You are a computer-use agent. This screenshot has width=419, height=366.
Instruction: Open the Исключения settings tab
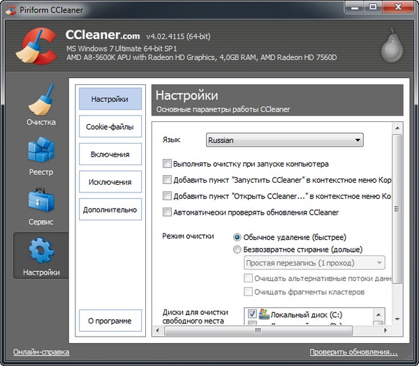(110, 182)
